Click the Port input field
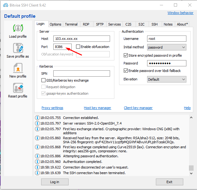 62,47
